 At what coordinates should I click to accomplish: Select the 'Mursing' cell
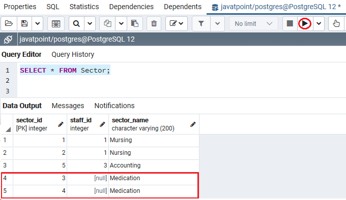pos(154,140)
